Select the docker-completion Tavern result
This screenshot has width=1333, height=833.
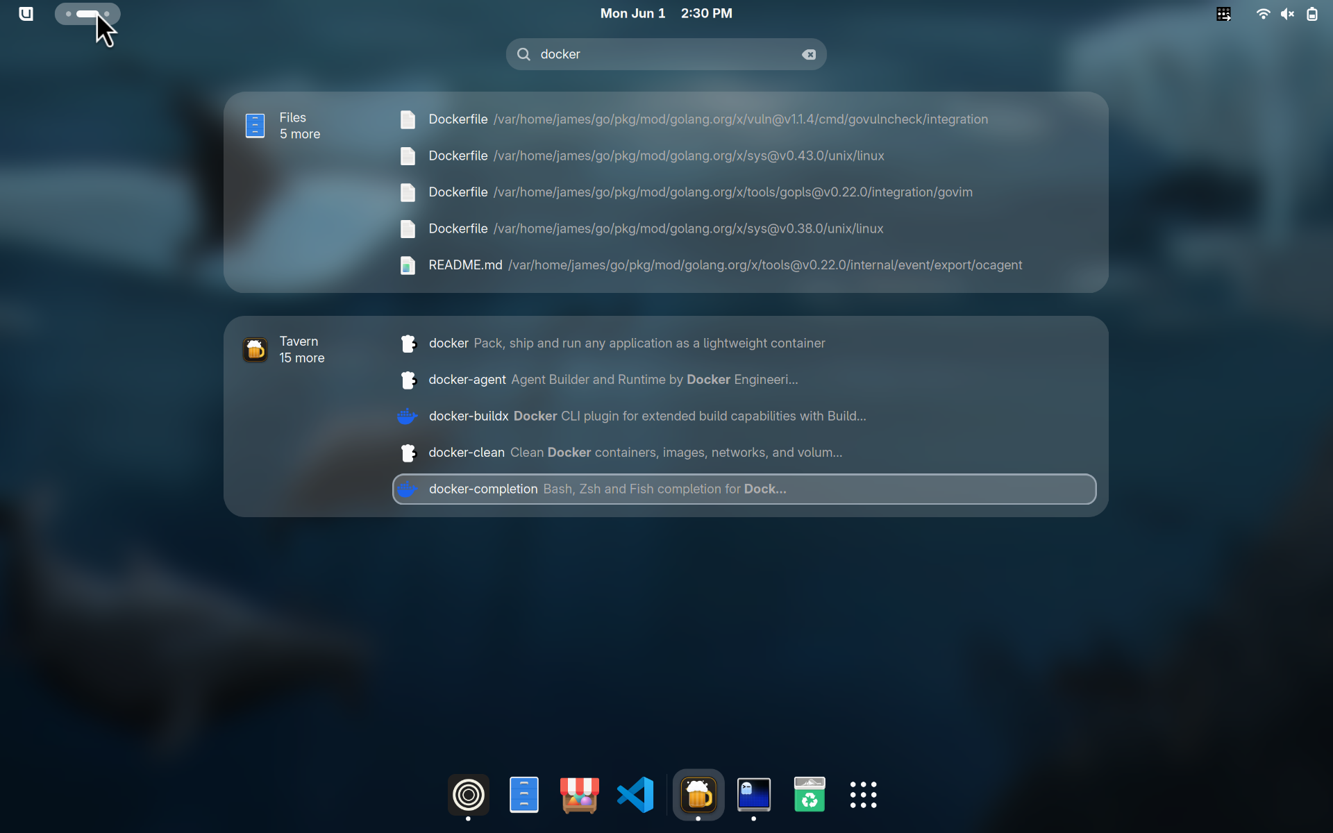tap(744, 489)
